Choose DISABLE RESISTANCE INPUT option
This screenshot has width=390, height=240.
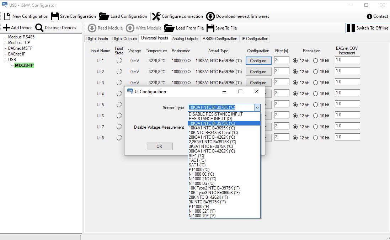point(215,114)
